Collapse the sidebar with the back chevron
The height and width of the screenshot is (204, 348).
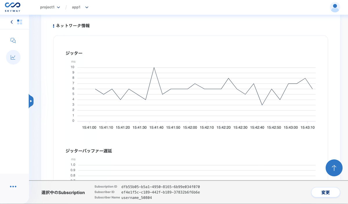(x=11, y=22)
